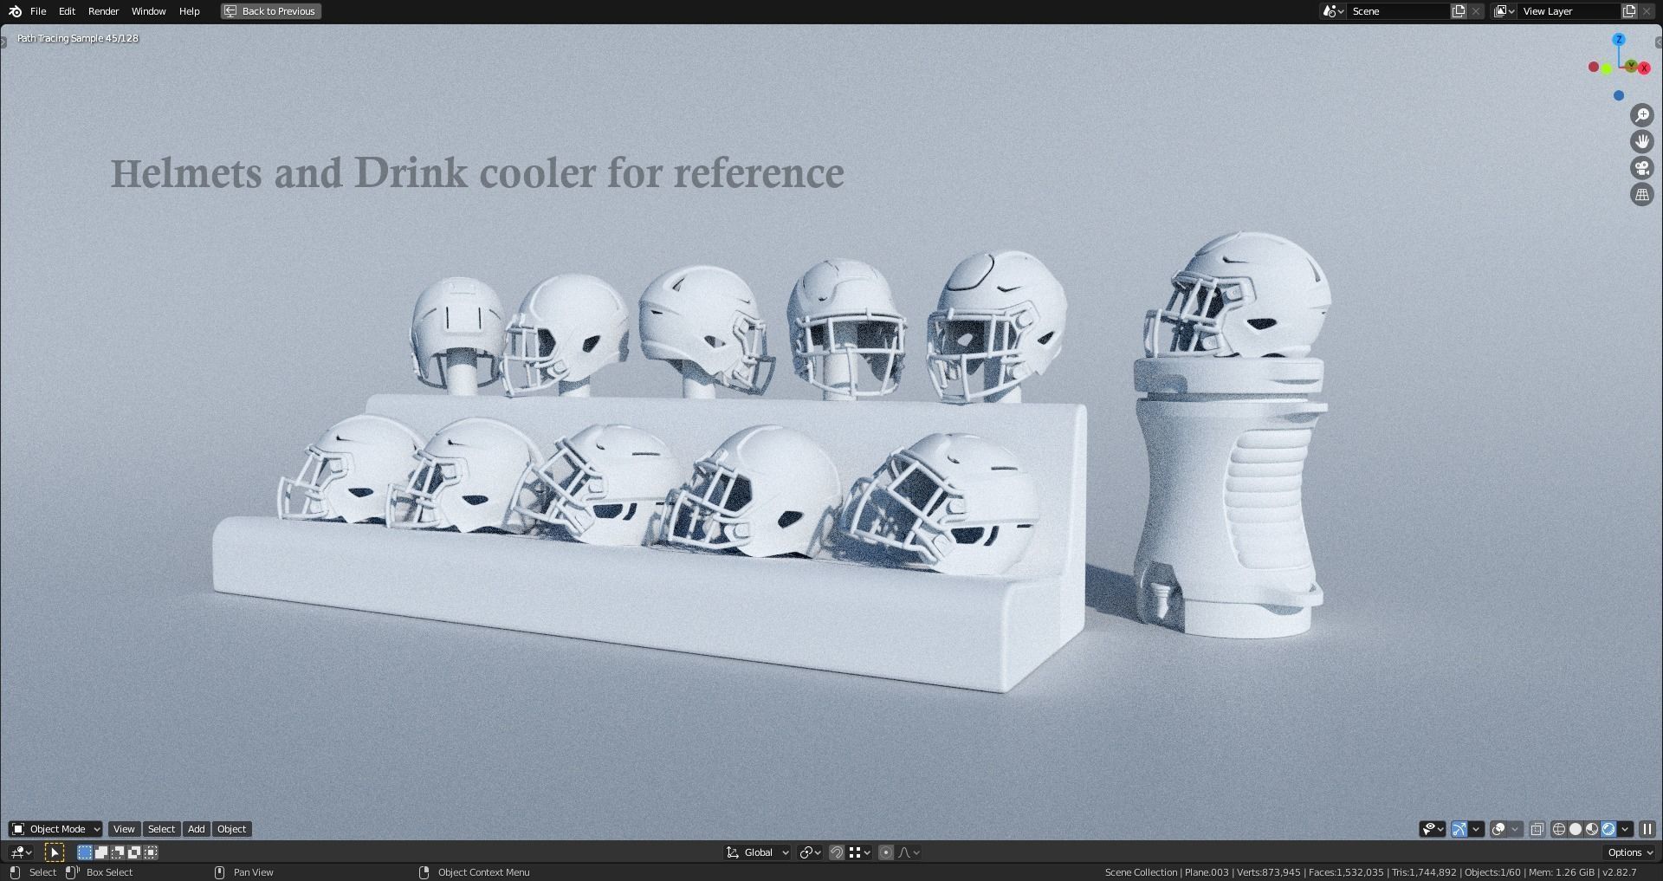Click the Scene name field
This screenshot has height=881, width=1663.
1397,11
